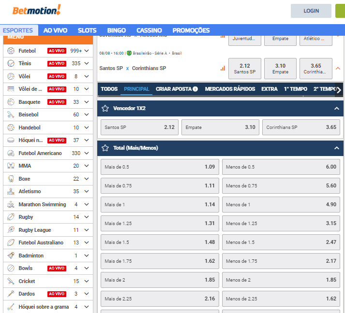Switch to the EXTRA markets tab
Viewport: 345px width, 313px height.
click(x=270, y=89)
